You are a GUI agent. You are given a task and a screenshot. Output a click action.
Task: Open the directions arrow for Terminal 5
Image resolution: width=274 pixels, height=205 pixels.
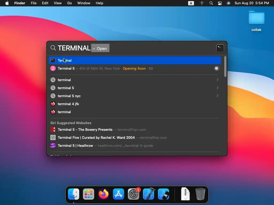pos(216,68)
